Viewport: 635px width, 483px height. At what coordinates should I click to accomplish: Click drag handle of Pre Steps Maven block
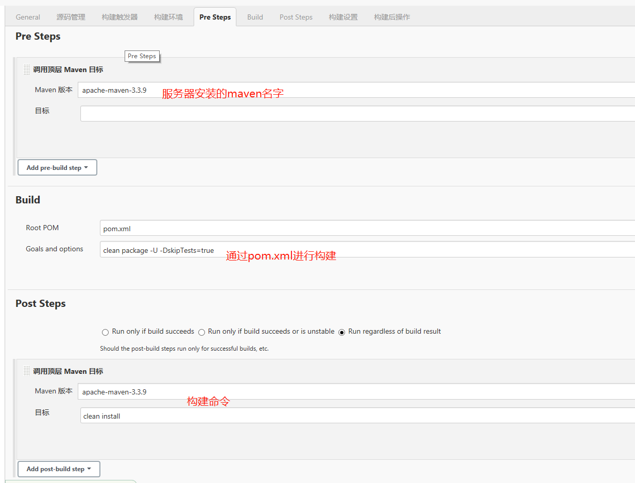click(x=27, y=70)
